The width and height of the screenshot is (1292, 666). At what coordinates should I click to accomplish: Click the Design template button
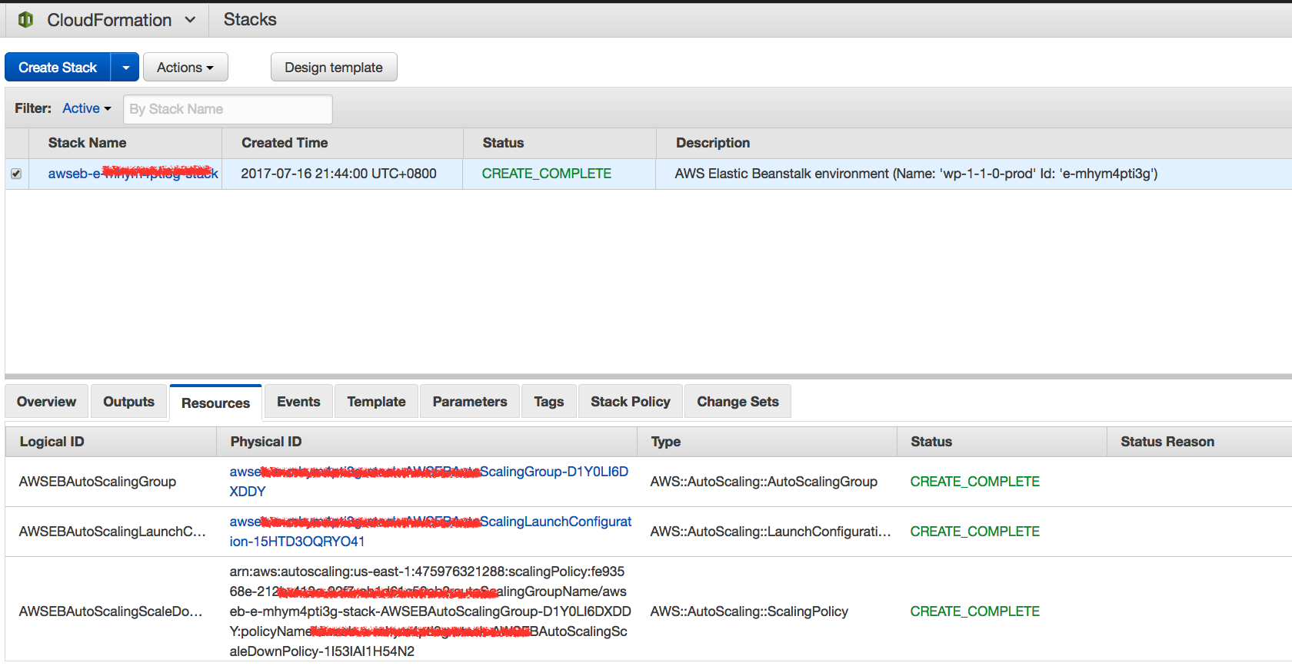pos(334,68)
